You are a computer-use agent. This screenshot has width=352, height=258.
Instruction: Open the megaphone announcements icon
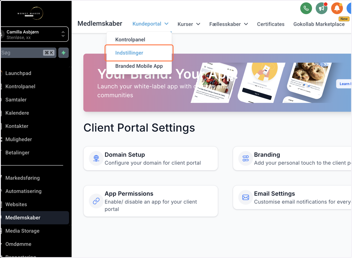(321, 8)
